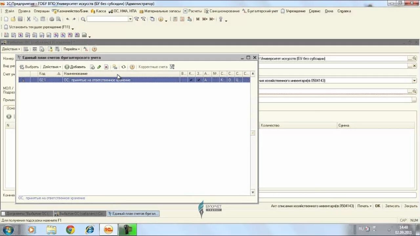Open Internet Explorer from taskbar
The image size is (420, 236).
[90, 230]
